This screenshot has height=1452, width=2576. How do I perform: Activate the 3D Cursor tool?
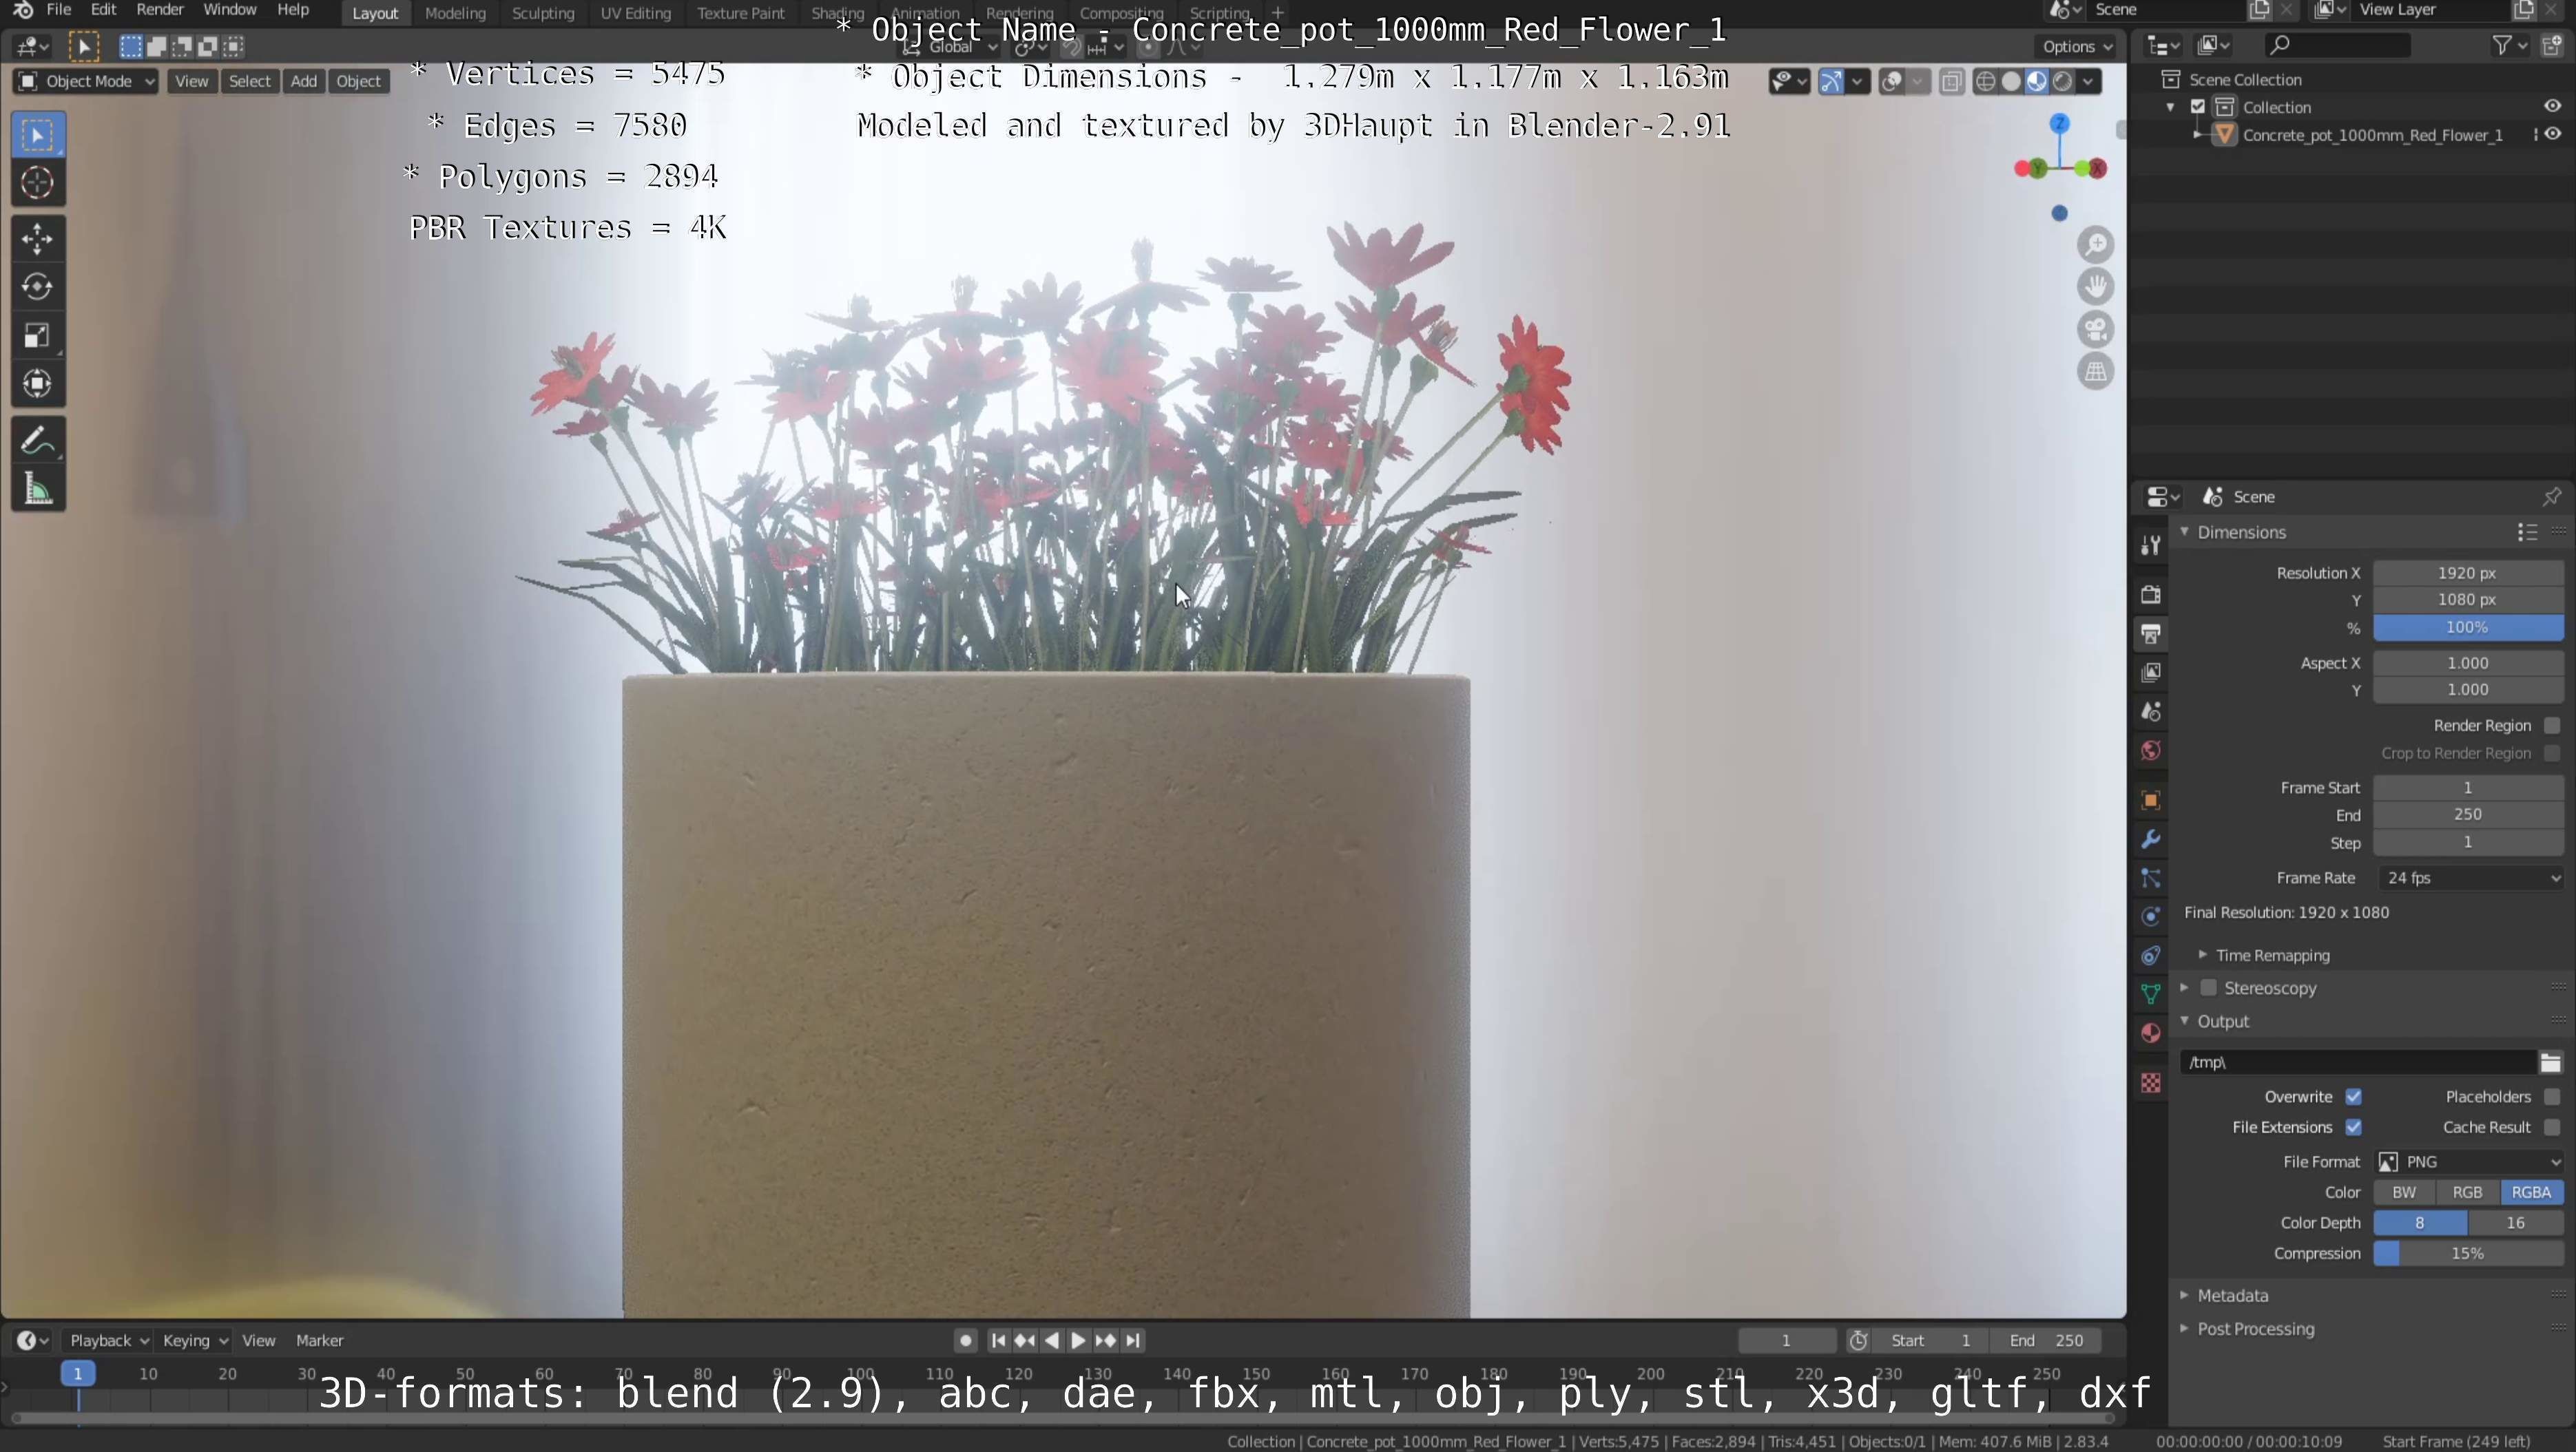click(x=38, y=183)
